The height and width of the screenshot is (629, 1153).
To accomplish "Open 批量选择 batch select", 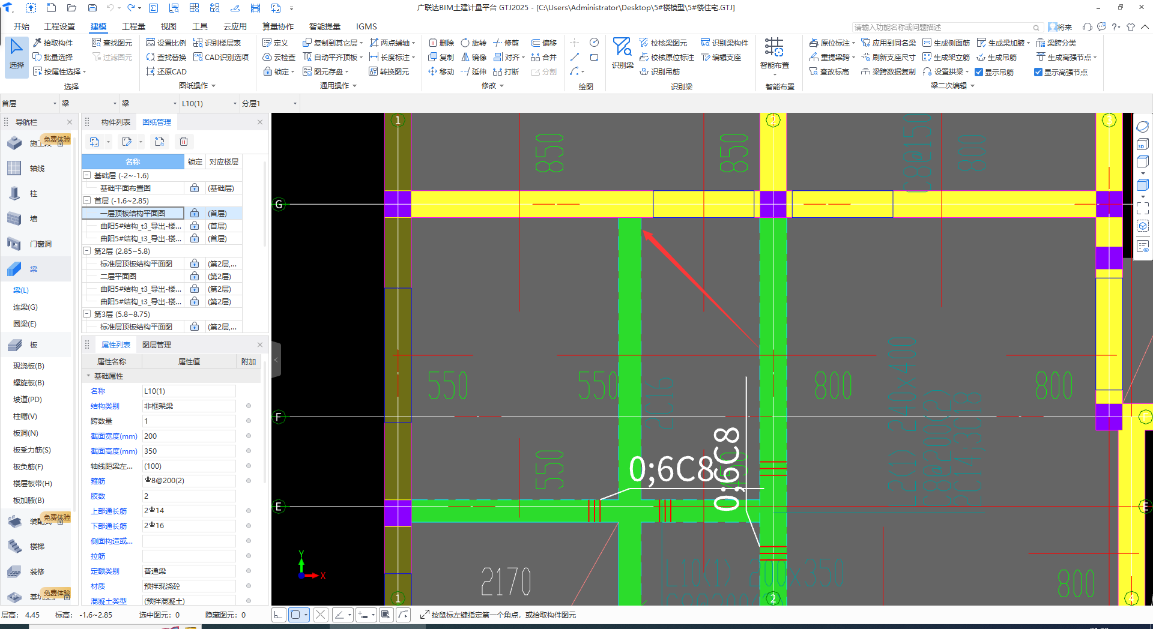I will [x=53, y=57].
